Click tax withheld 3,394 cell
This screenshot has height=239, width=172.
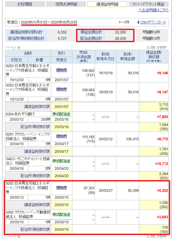pos(154,176)
